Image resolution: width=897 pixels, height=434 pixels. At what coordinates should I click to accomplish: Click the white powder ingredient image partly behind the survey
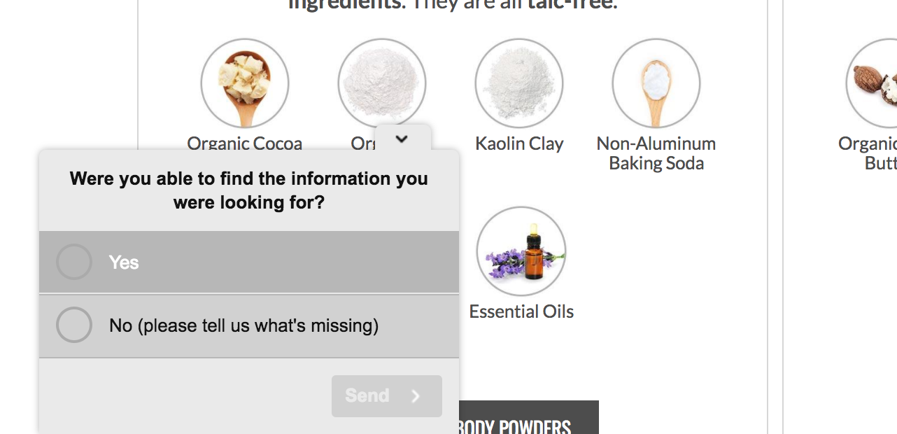382,83
